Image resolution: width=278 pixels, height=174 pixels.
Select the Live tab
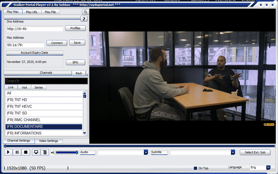point(11,87)
